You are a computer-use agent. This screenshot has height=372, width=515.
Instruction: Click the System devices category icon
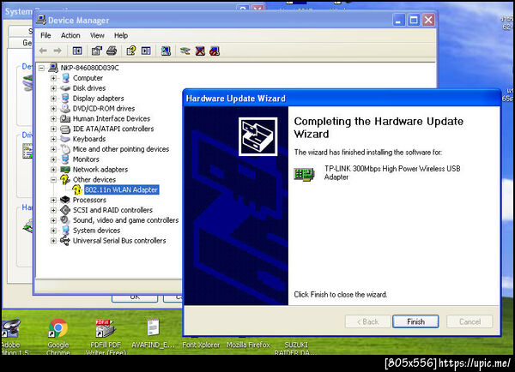pos(65,231)
